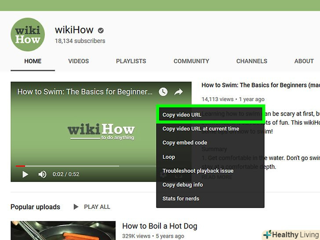Viewport: 320px width, 240px height.
Task: Click the wikiHow logo inside the video
Action: [x=101, y=131]
